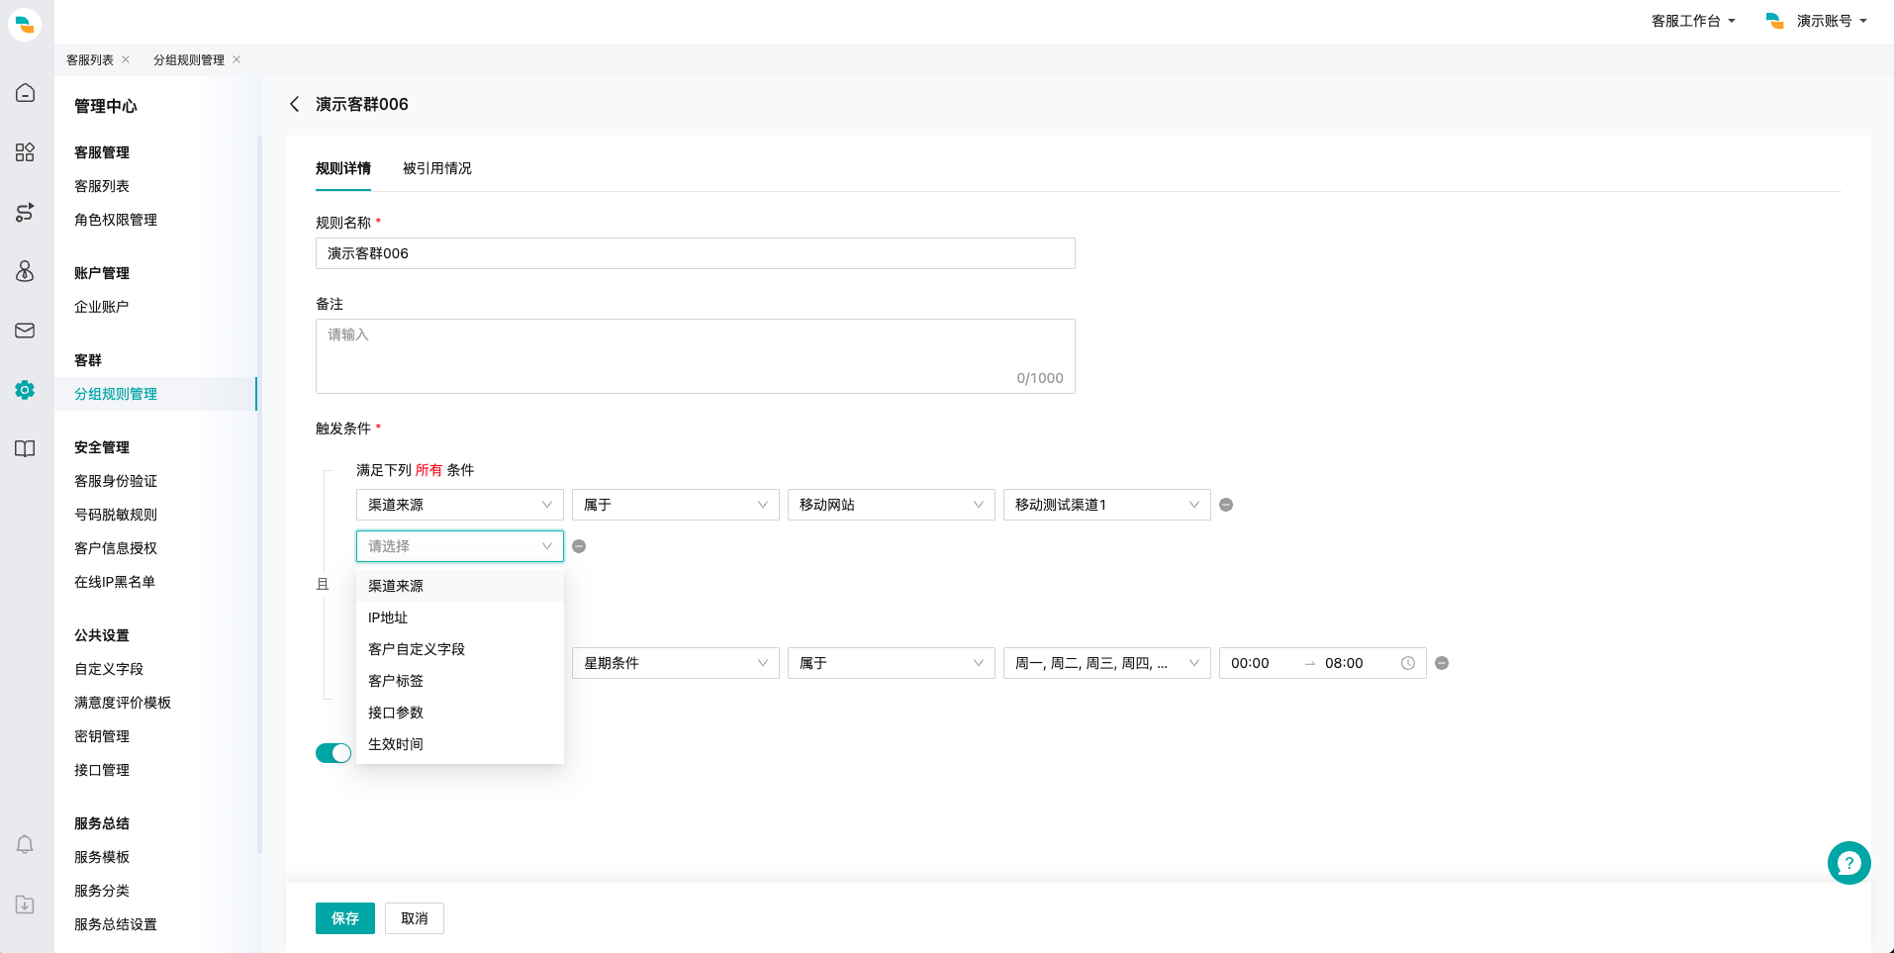Open the 渠道来源 condition dropdown

(460, 505)
